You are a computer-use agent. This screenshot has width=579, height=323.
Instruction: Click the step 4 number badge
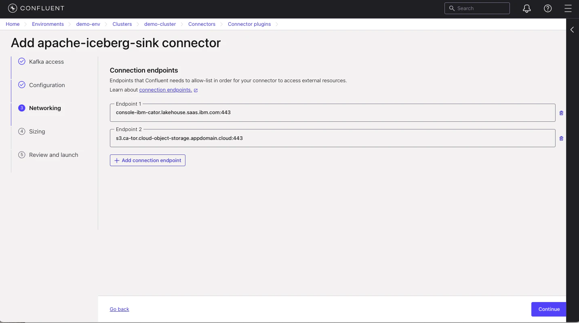[x=22, y=131]
